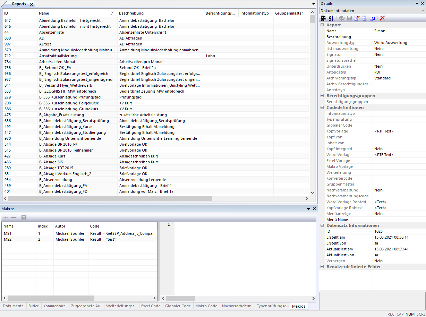Screen dimensions: 426x317
Task: Click the refresh icon in Details toolbar
Action: (342, 18)
